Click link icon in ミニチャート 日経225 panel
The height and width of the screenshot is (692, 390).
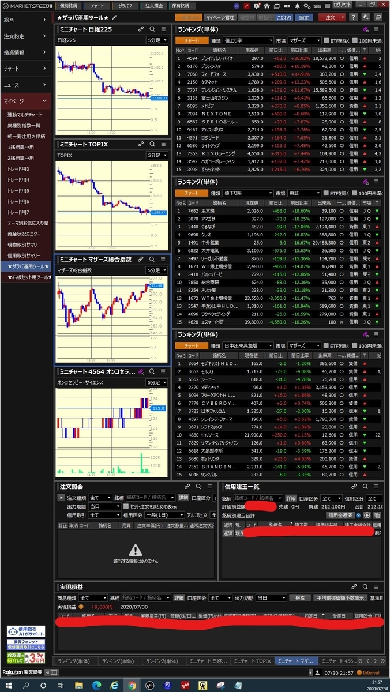pos(141,29)
